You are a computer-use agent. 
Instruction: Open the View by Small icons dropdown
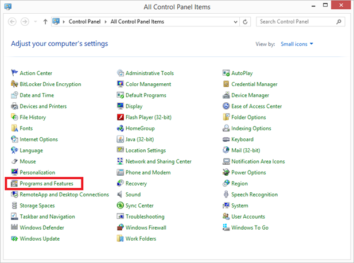(297, 44)
